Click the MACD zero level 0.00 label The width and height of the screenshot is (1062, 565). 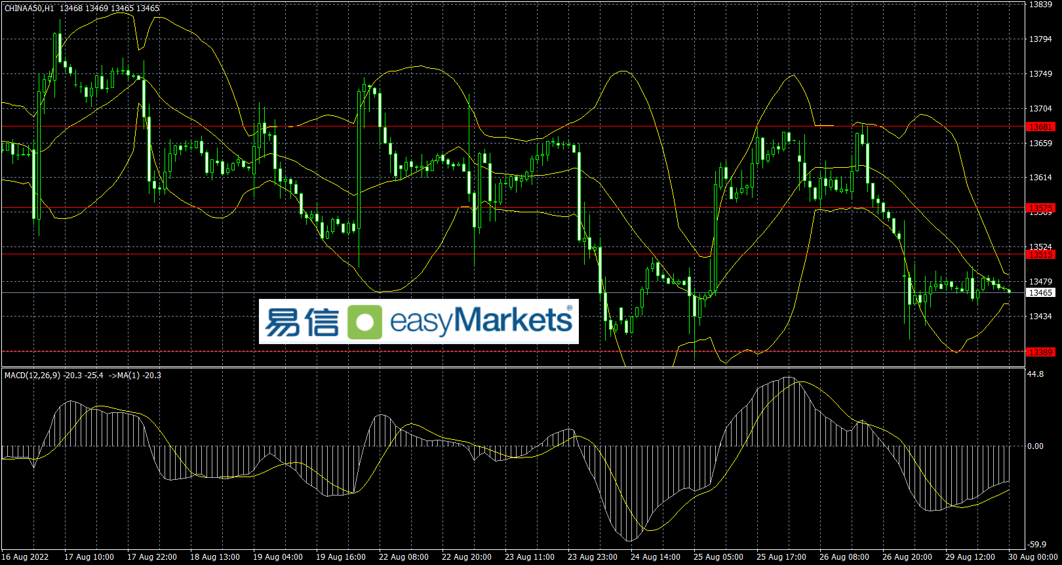pos(1036,446)
